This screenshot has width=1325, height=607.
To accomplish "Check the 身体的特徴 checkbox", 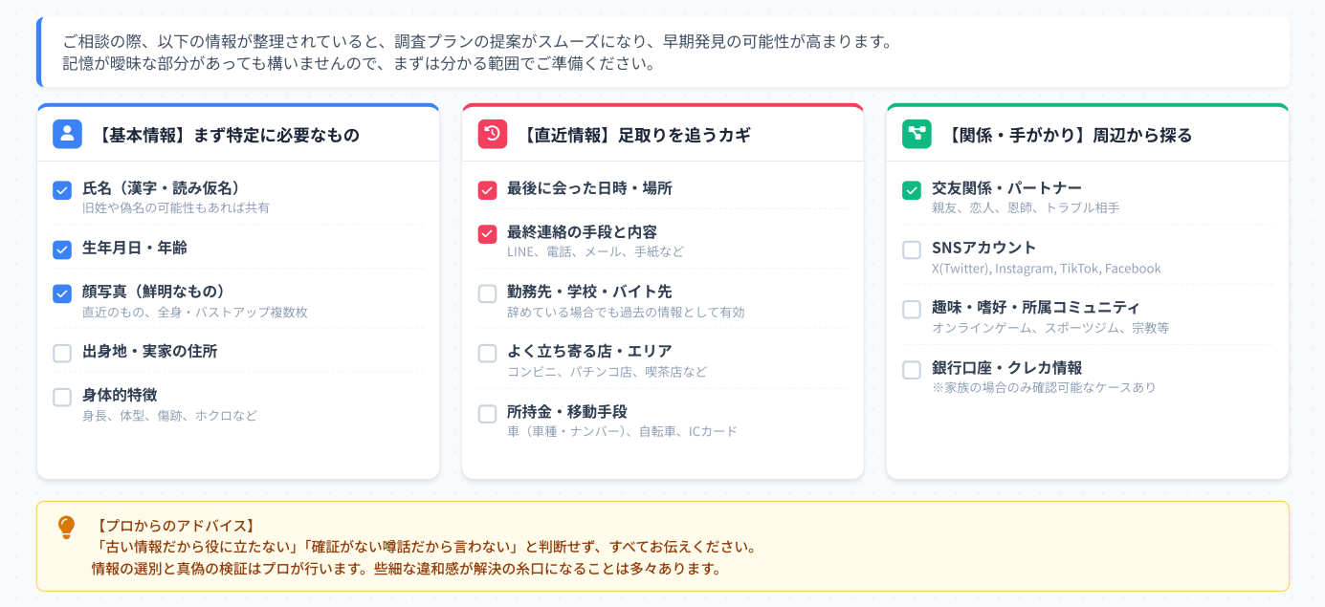I will pos(62,397).
